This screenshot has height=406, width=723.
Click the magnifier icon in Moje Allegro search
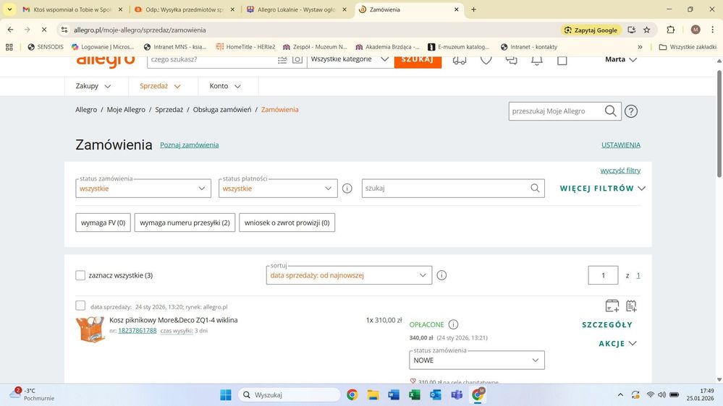click(x=610, y=111)
